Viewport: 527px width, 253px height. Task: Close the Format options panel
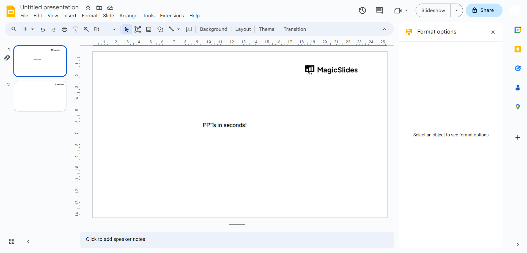(493, 32)
